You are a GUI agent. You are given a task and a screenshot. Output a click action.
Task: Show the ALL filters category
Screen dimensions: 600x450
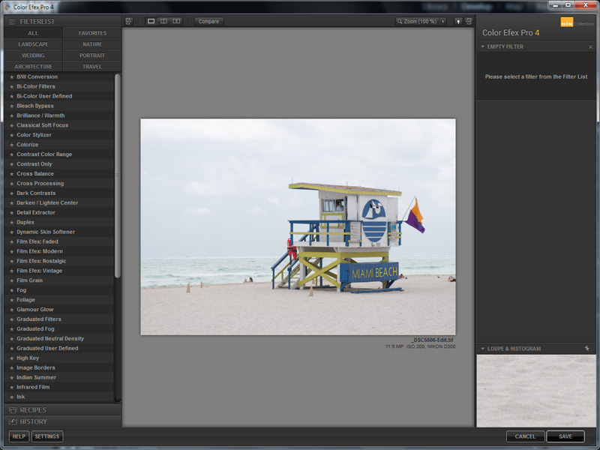coord(33,33)
